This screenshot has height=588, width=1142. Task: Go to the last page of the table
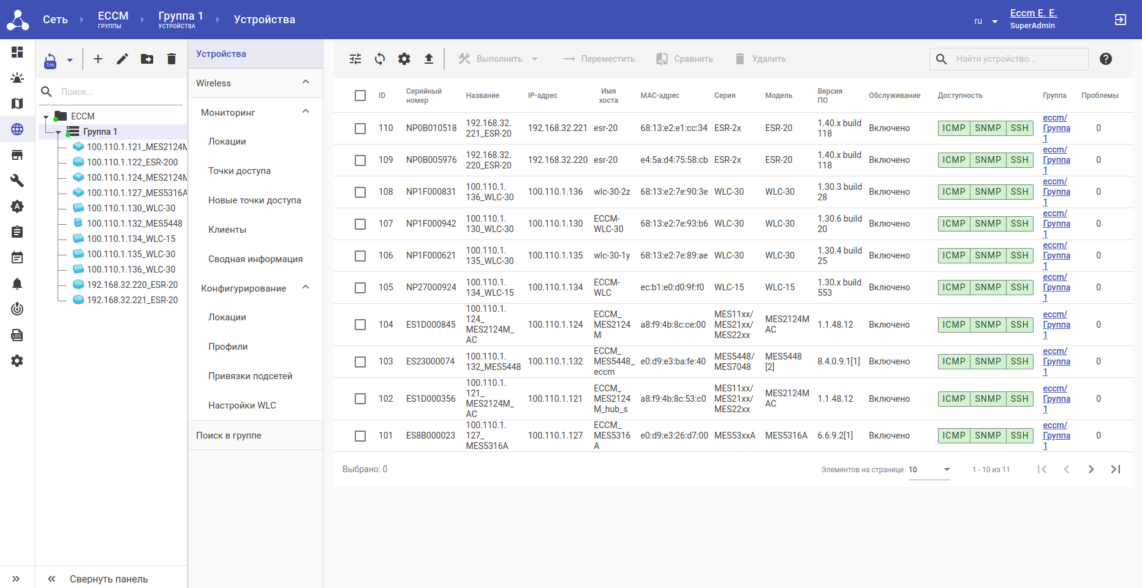(1116, 469)
